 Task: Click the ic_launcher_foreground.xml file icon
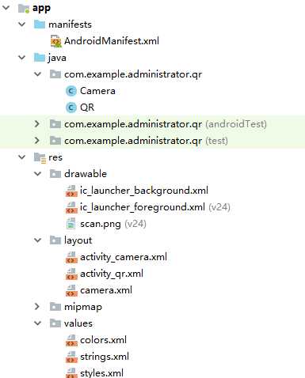[71, 207]
